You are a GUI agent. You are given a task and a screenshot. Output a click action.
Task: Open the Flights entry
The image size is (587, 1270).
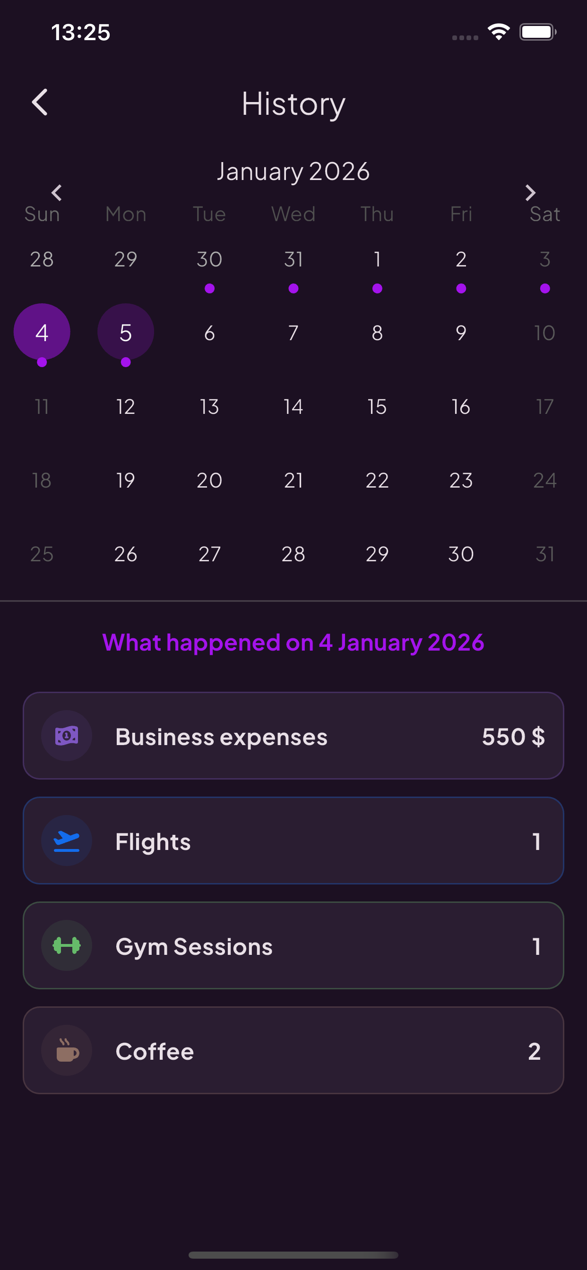click(293, 841)
